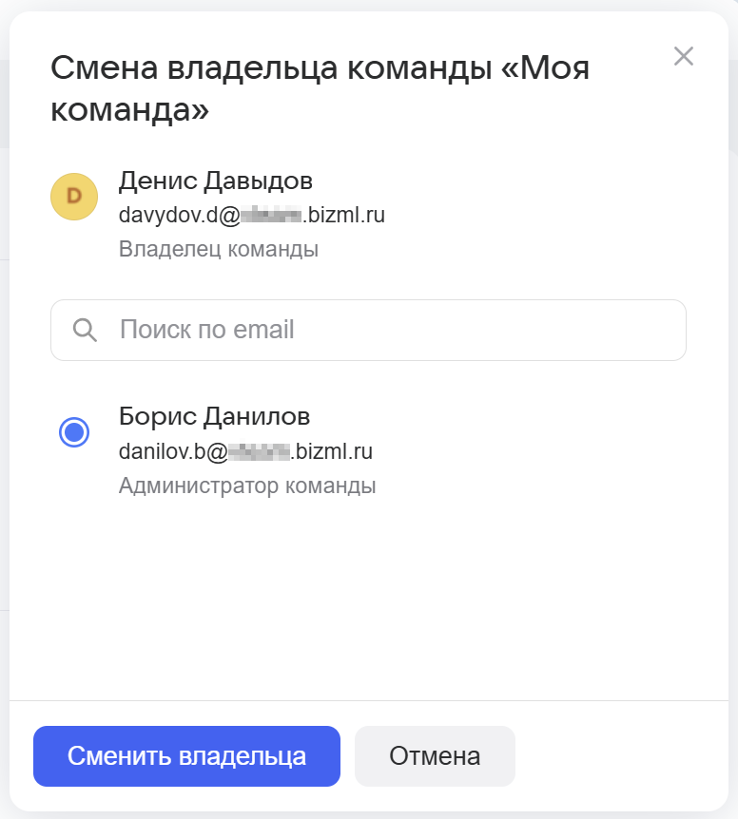Click the letter D inside the avatar
This screenshot has height=819, width=738.
(74, 196)
